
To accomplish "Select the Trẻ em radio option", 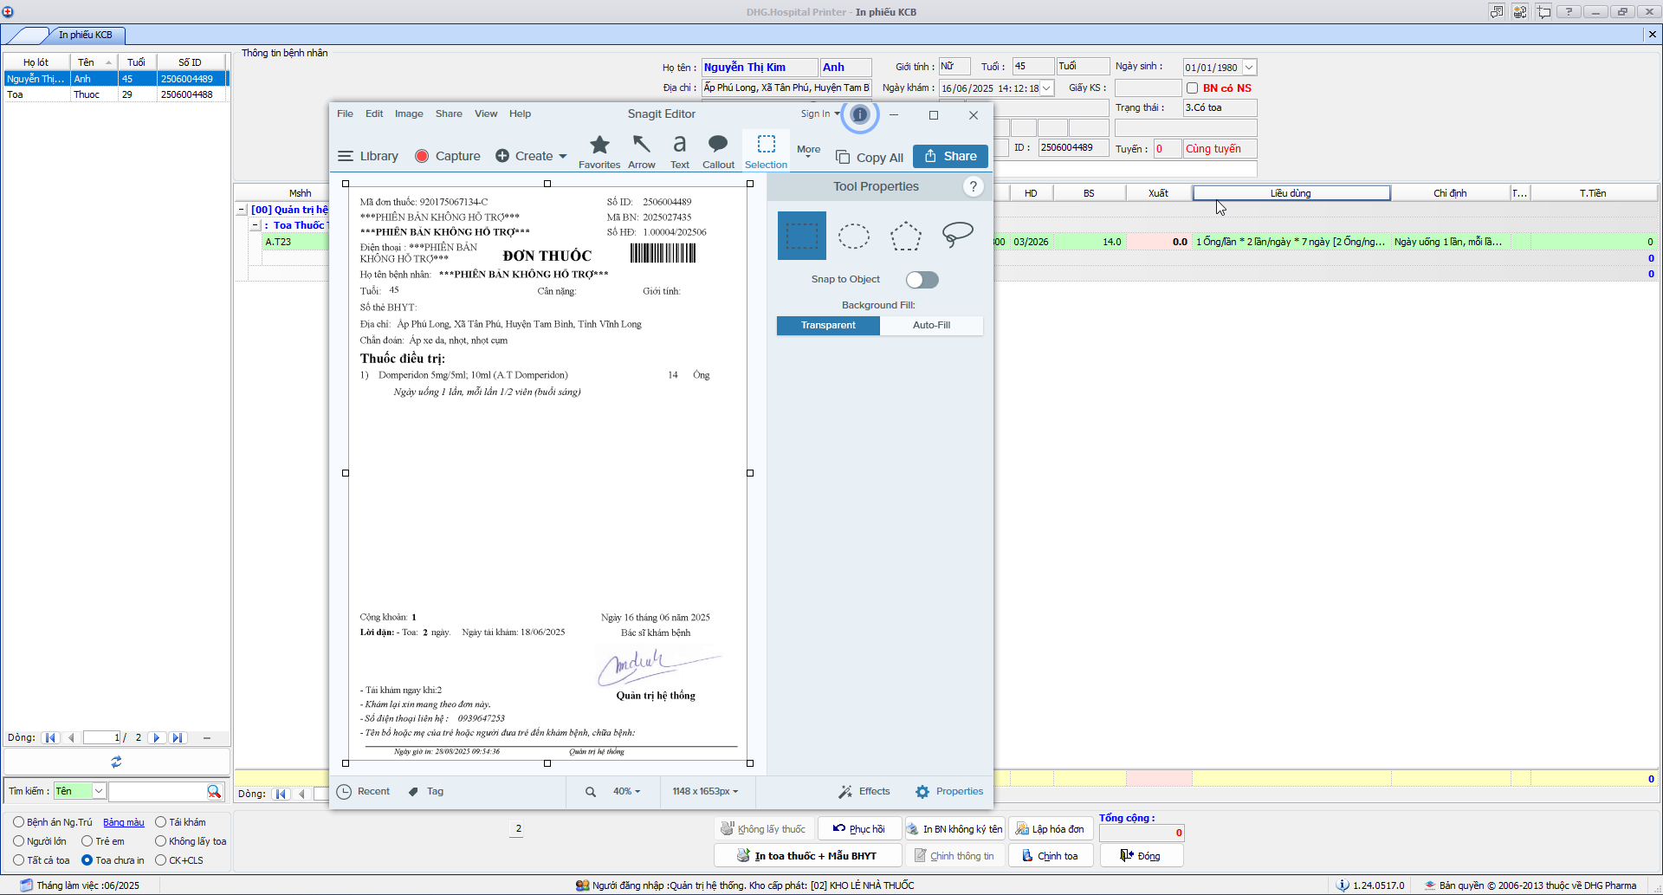I will pos(87,841).
